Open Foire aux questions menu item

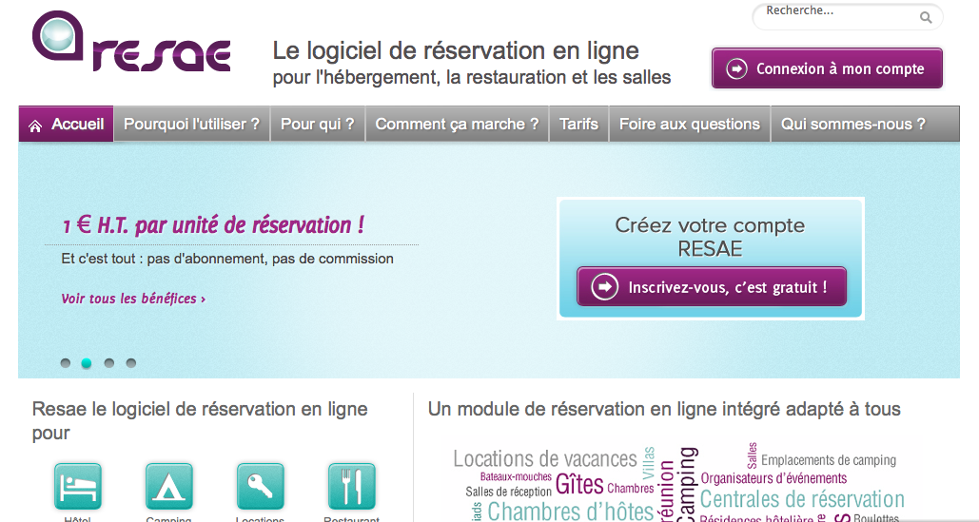689,125
